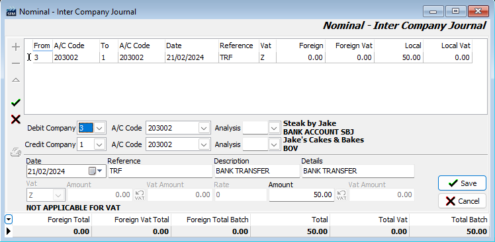Viewport: 495px width, 242px height.
Task: Select the journal row dated 21/02/2024
Action: pos(253,57)
